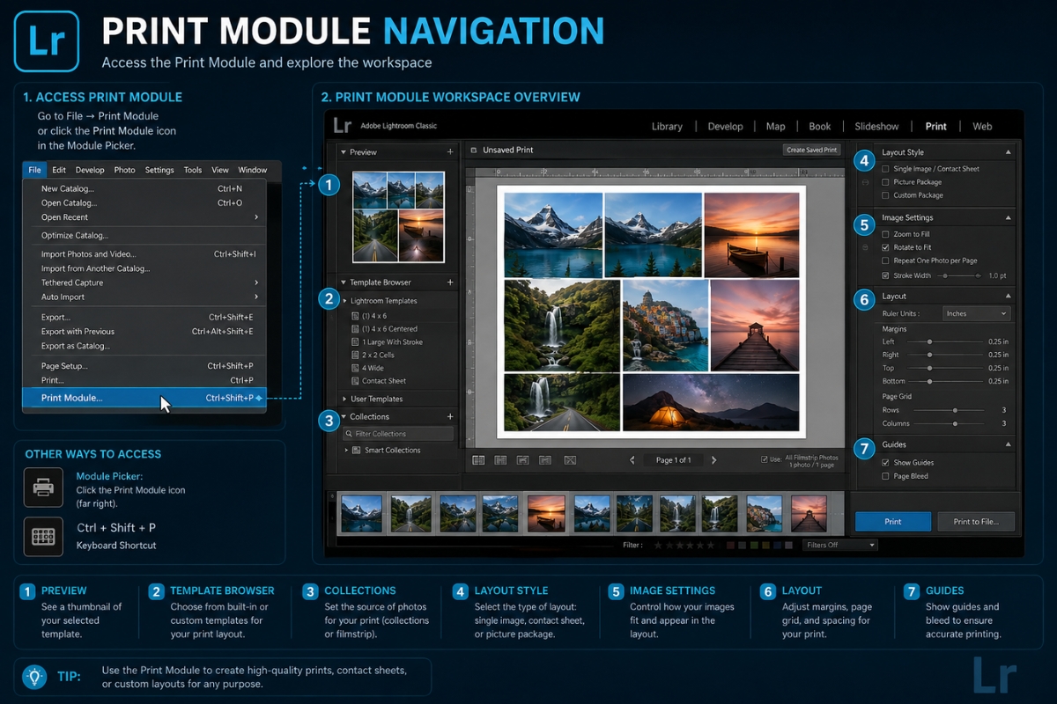Screen dimensions: 1057x704
Task: Click the blue Print button
Action: [x=893, y=522]
